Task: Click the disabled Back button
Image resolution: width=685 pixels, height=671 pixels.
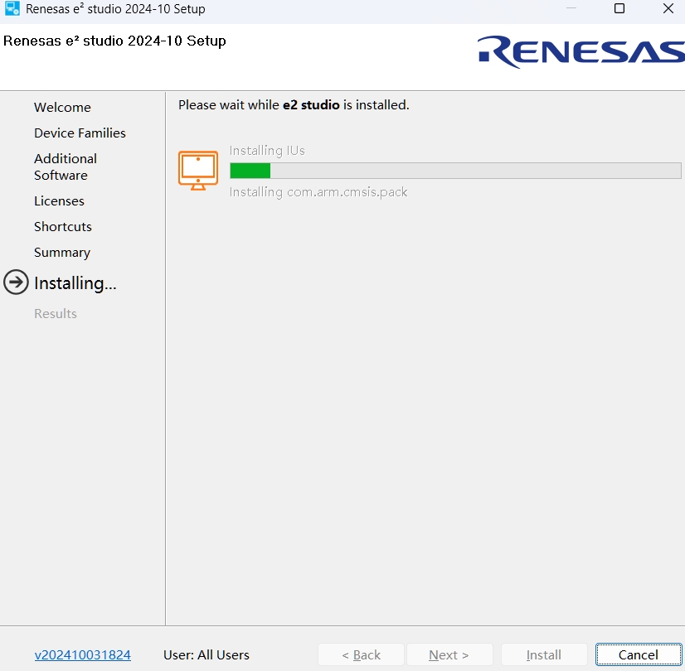Action: pos(361,654)
